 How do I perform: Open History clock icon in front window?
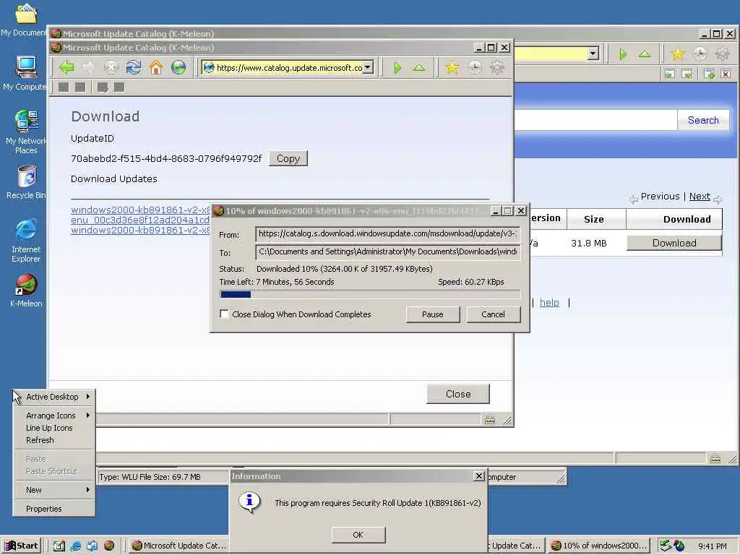[475, 68]
